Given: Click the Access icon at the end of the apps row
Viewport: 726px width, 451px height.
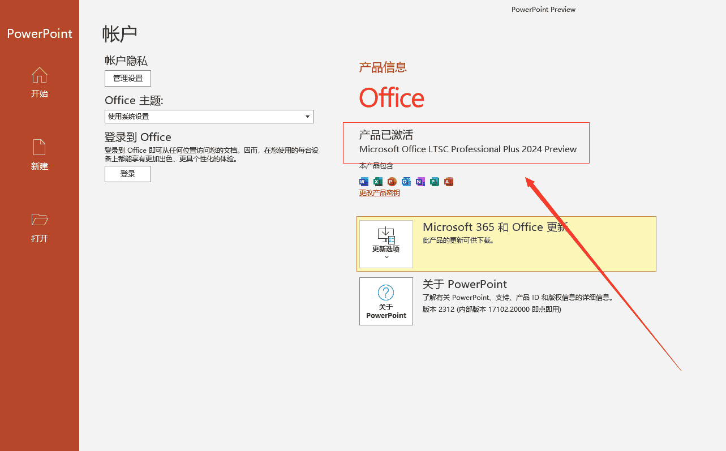Looking at the screenshot, I should click(x=448, y=182).
